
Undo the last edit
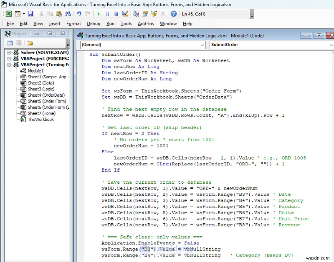point(79,14)
